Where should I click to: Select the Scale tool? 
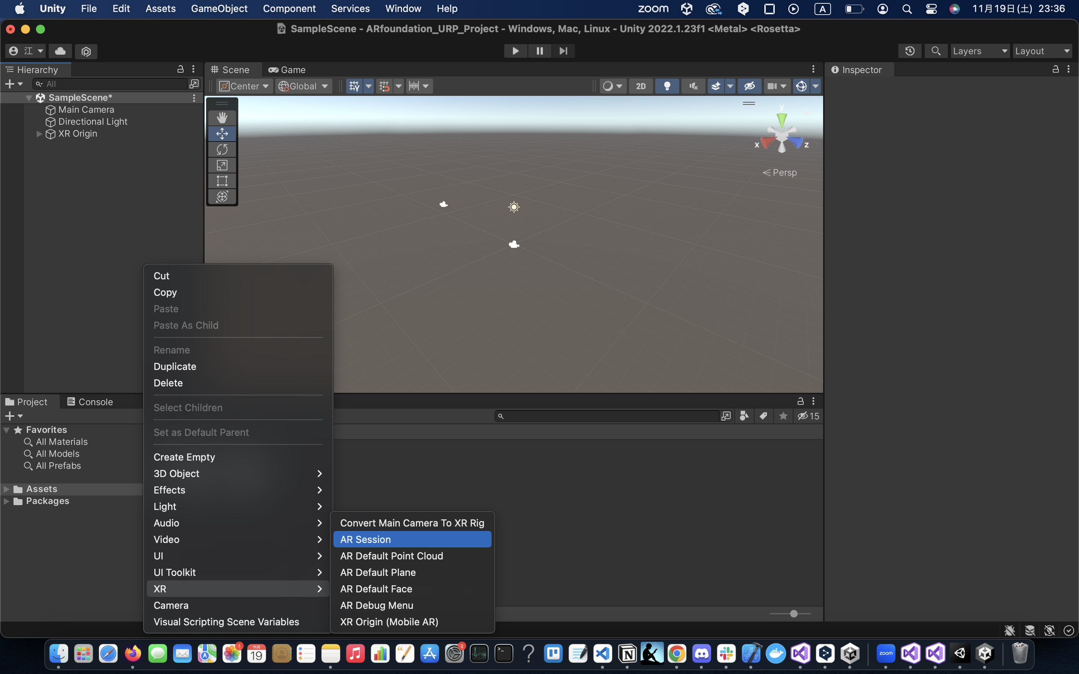(222, 166)
